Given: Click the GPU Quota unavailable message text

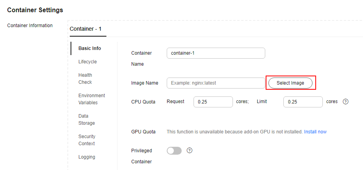Looking at the screenshot, I should pos(235,132).
